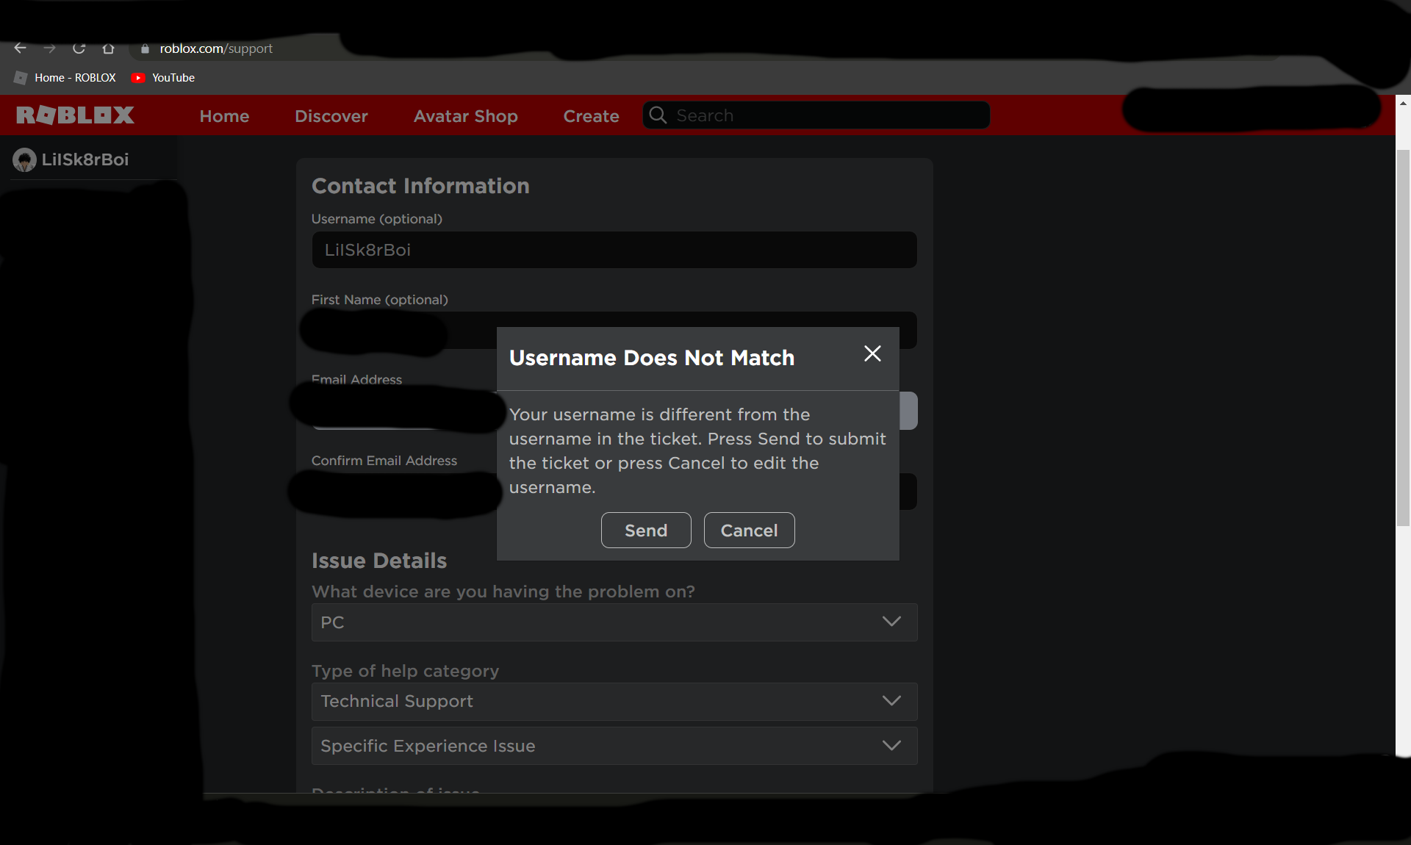Expand the Technical Support category dropdown
Image resolution: width=1411 pixels, height=845 pixels.
tap(614, 702)
